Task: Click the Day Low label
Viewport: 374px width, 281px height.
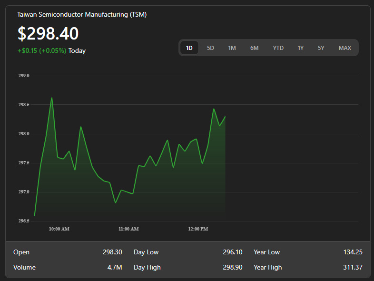Action: pos(146,252)
